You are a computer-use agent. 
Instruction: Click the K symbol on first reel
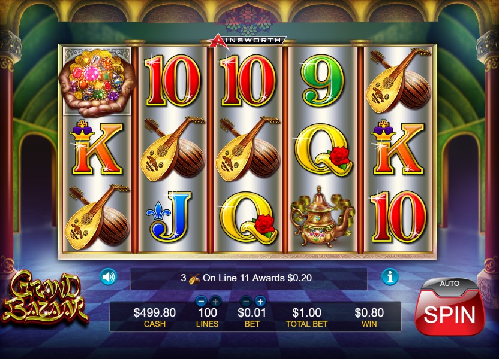click(97, 148)
